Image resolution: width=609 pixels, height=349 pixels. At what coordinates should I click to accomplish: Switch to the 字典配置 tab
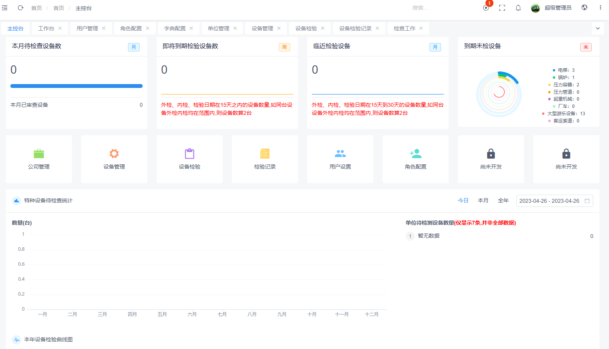175,28
